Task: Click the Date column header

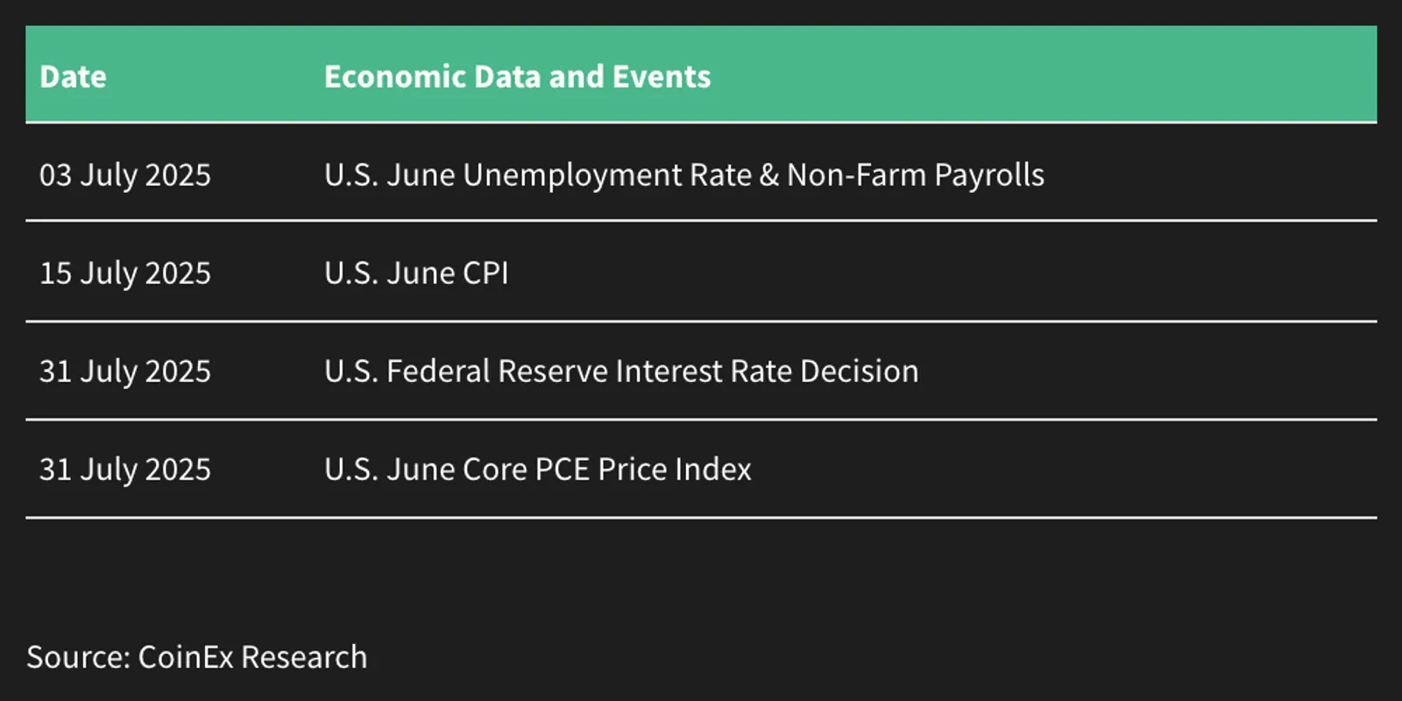Action: pyautogui.click(x=73, y=77)
